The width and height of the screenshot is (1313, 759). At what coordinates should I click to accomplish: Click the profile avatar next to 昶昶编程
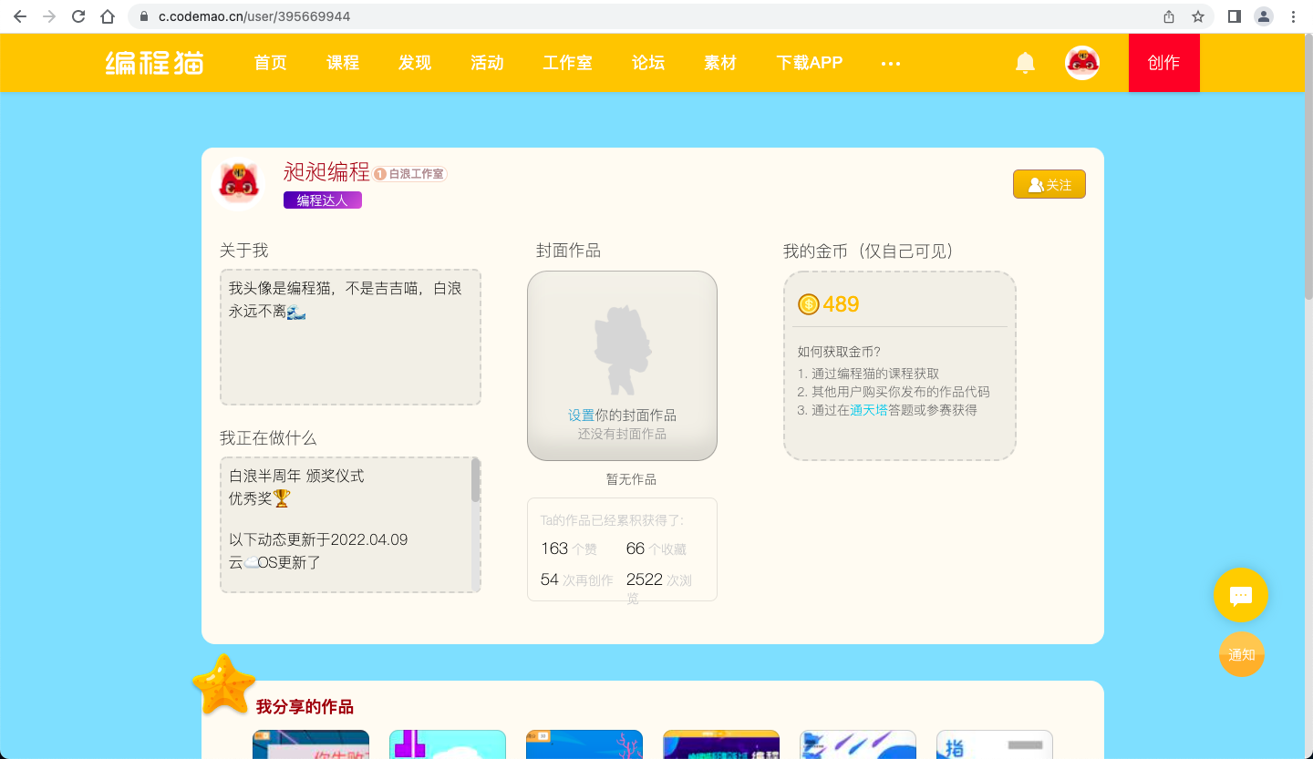pyautogui.click(x=239, y=185)
